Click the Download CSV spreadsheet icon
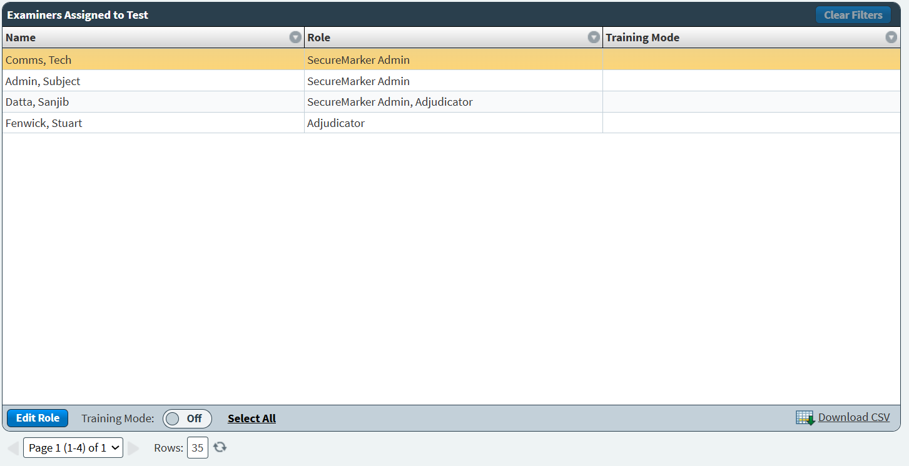Viewport: 909px width, 466px height. (x=805, y=418)
